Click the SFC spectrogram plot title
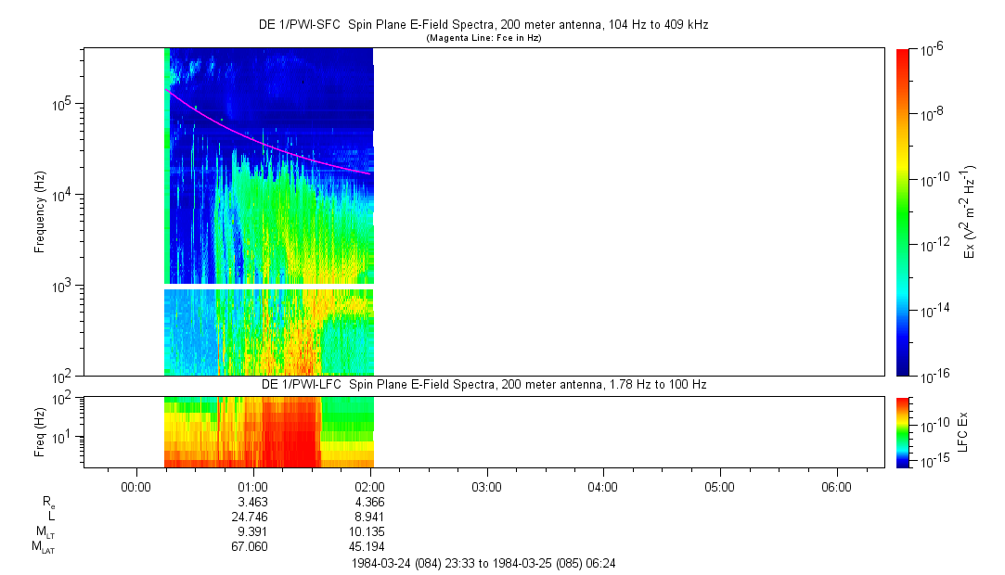This screenshot has width=1005, height=575. click(x=483, y=25)
